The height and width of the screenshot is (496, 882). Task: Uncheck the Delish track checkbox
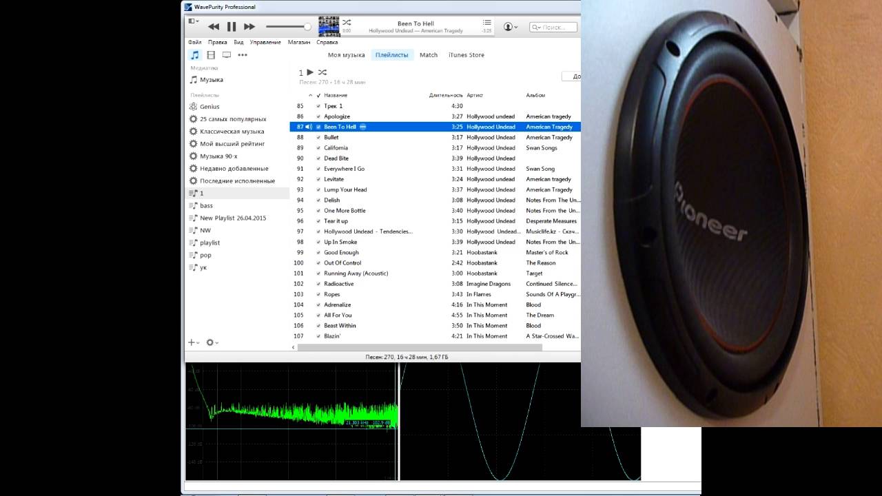[x=318, y=200]
